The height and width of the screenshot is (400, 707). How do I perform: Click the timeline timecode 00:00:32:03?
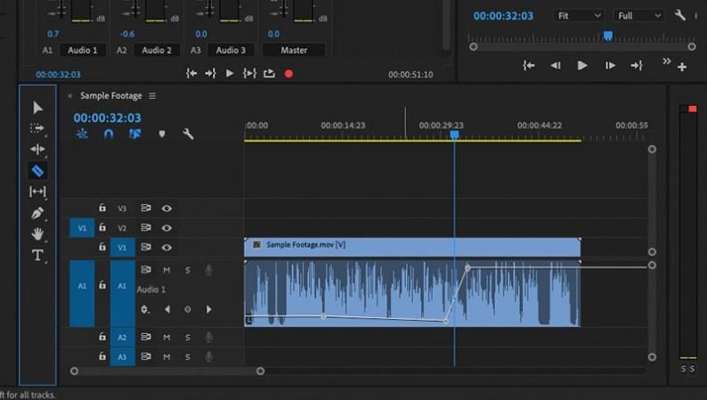point(108,118)
